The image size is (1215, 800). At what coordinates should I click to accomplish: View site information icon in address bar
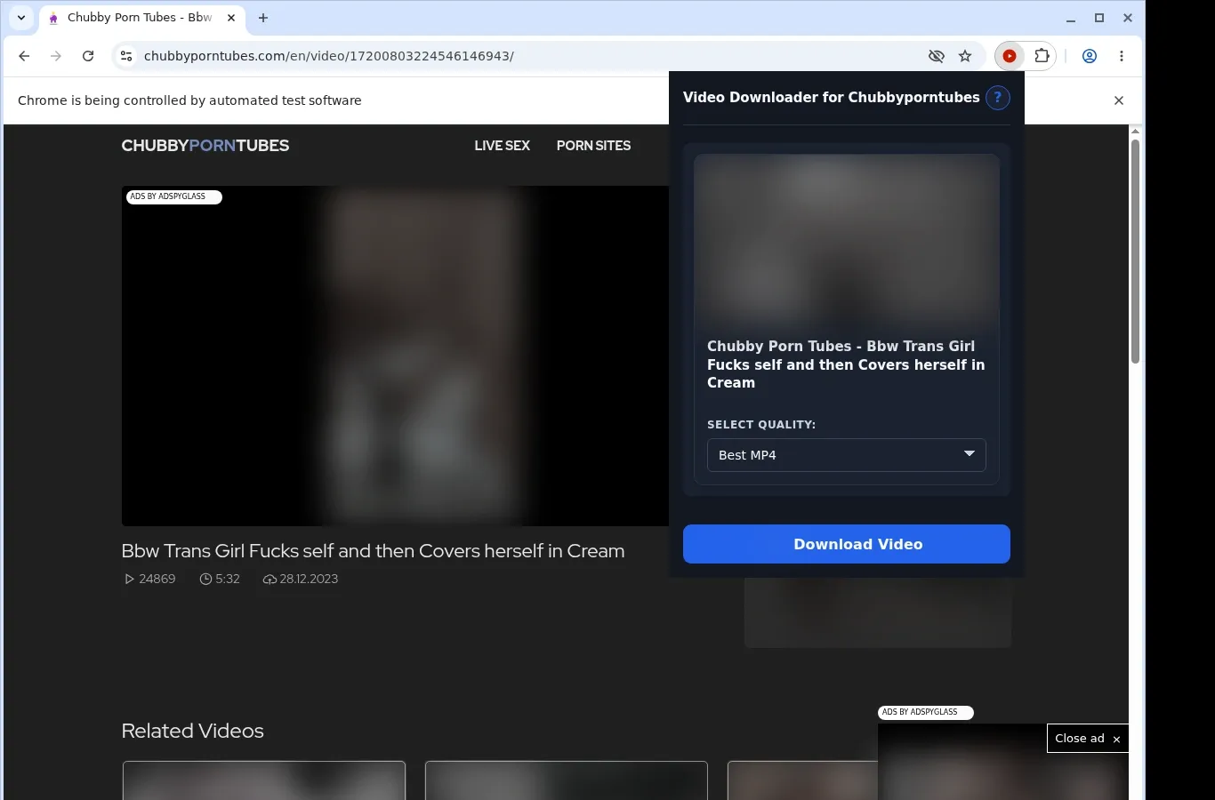(126, 56)
